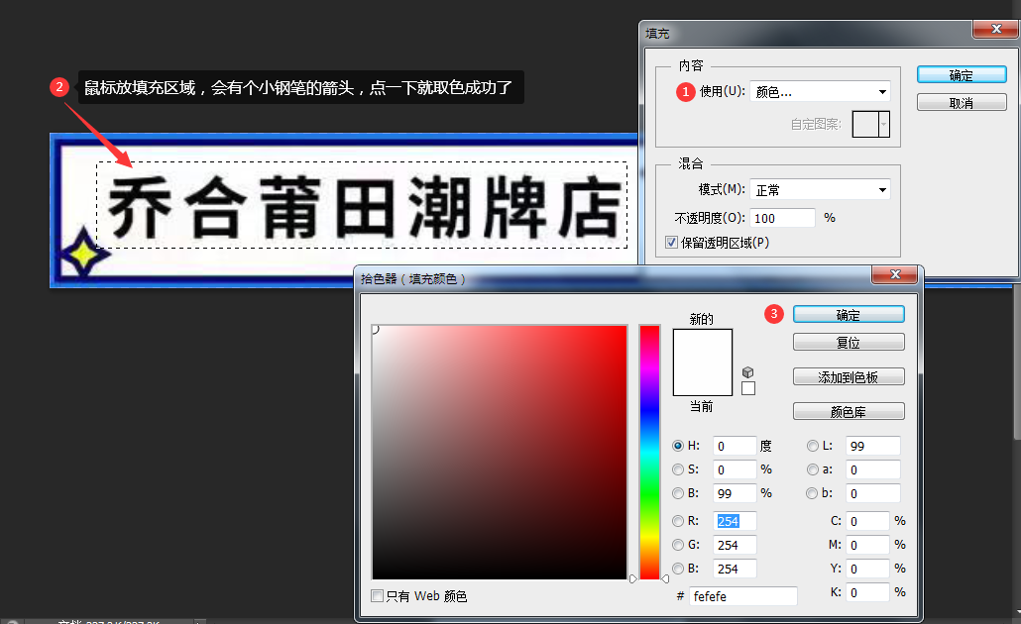Click Cancel (取消) in the Fill dialog
Image resolution: width=1021 pixels, height=624 pixels.
tap(962, 103)
